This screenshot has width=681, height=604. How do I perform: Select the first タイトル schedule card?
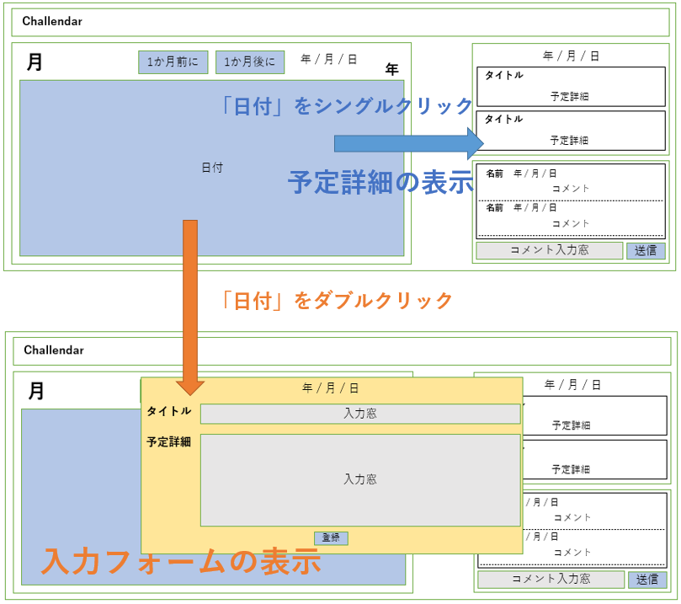coord(571,87)
